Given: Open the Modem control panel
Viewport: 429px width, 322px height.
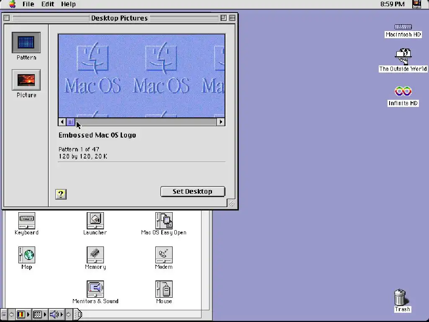Looking at the screenshot, I should pos(164,255).
